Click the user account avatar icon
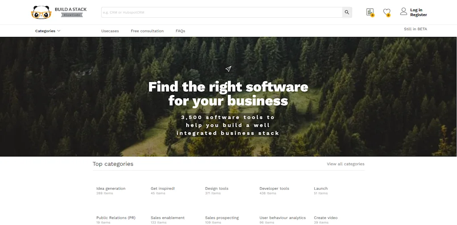The image size is (457, 225). pyautogui.click(x=403, y=12)
